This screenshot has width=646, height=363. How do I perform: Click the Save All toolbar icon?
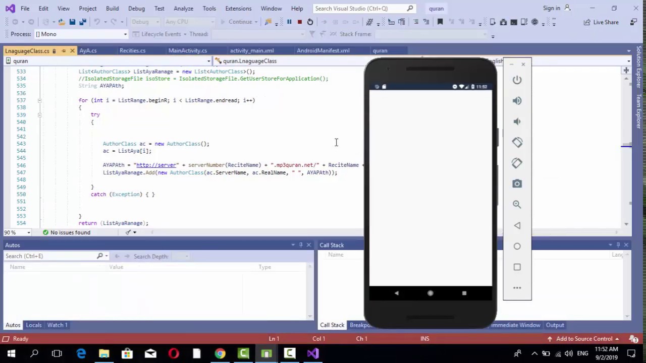83,22
